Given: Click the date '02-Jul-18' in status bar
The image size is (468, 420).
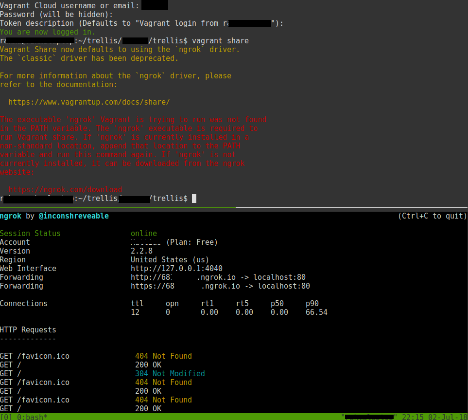Looking at the screenshot, I should (448, 417).
